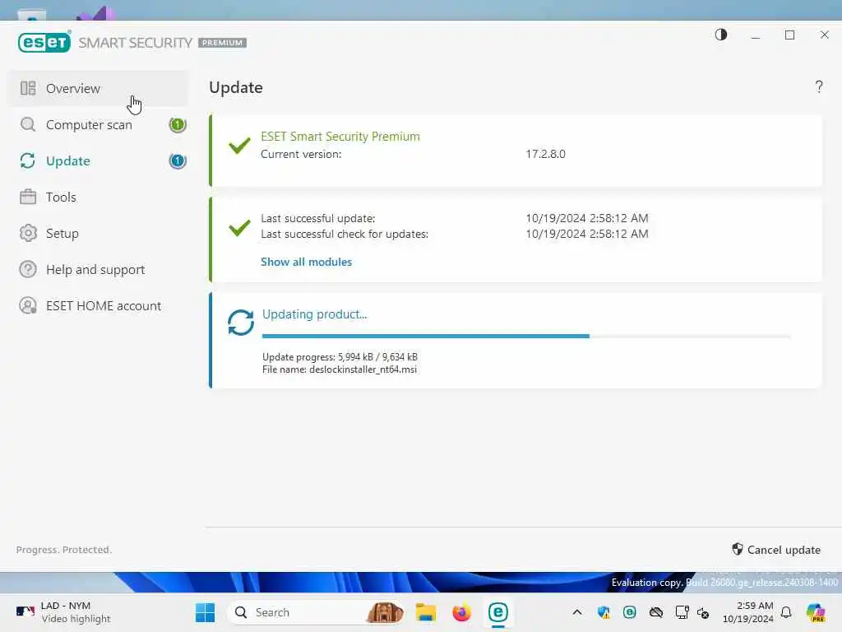Screen dimensions: 842x632
Task: Click the Tools briefcase icon
Action: click(x=28, y=197)
